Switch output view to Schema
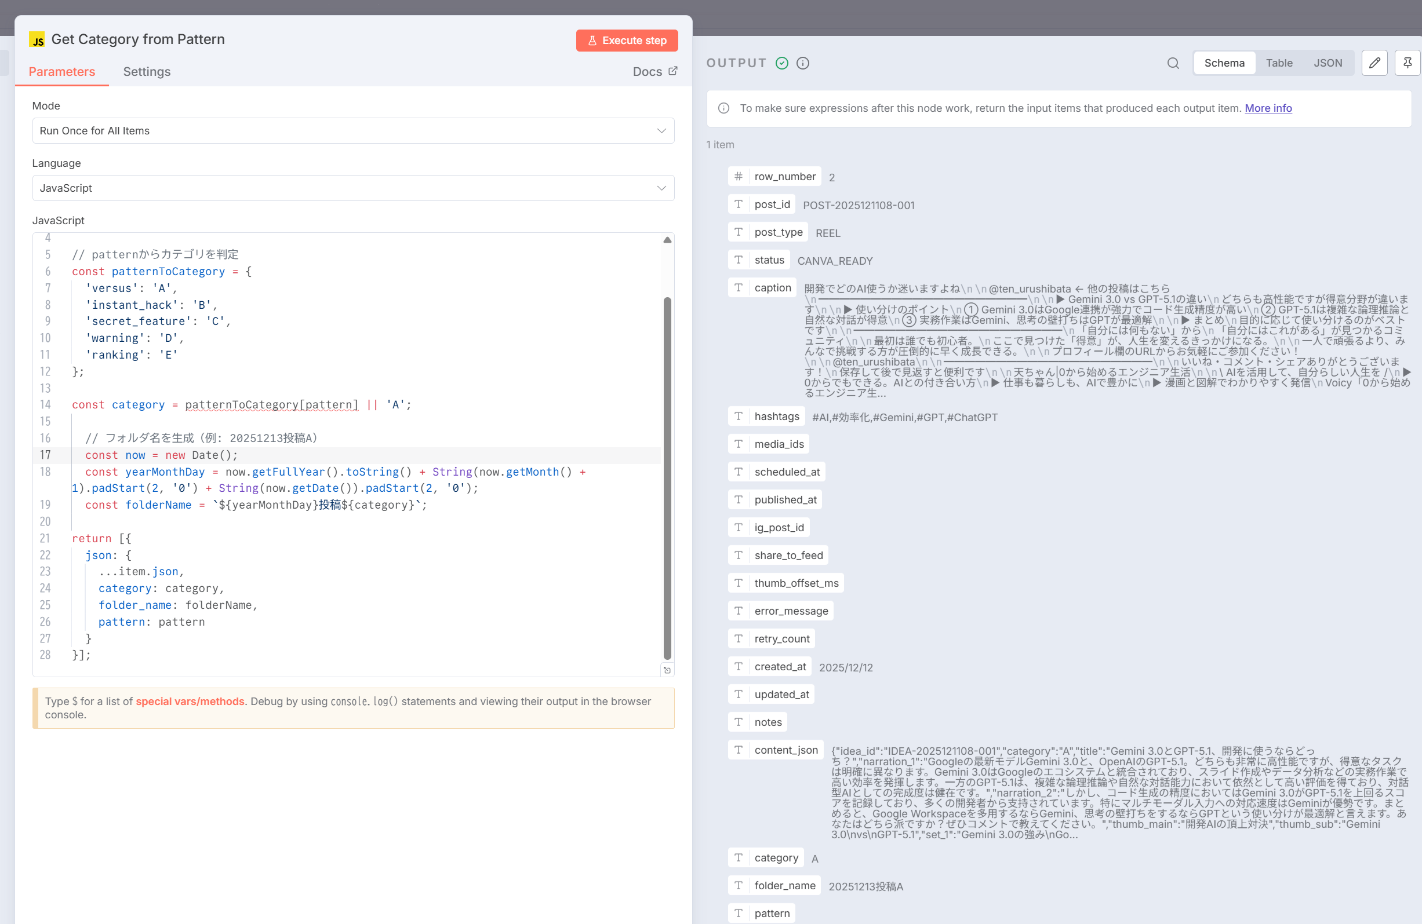The image size is (1422, 924). point(1224,63)
